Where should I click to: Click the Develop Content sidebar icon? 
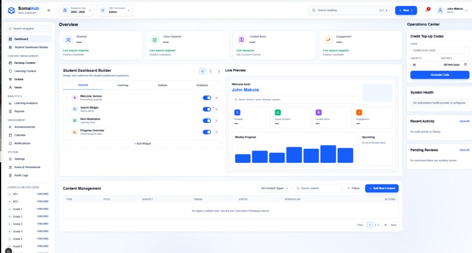click(x=10, y=63)
